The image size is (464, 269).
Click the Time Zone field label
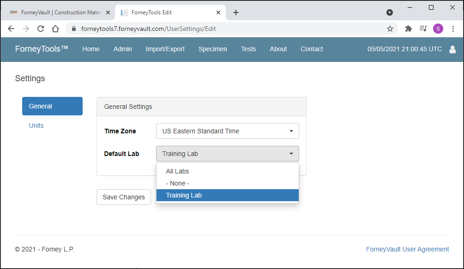coord(120,131)
